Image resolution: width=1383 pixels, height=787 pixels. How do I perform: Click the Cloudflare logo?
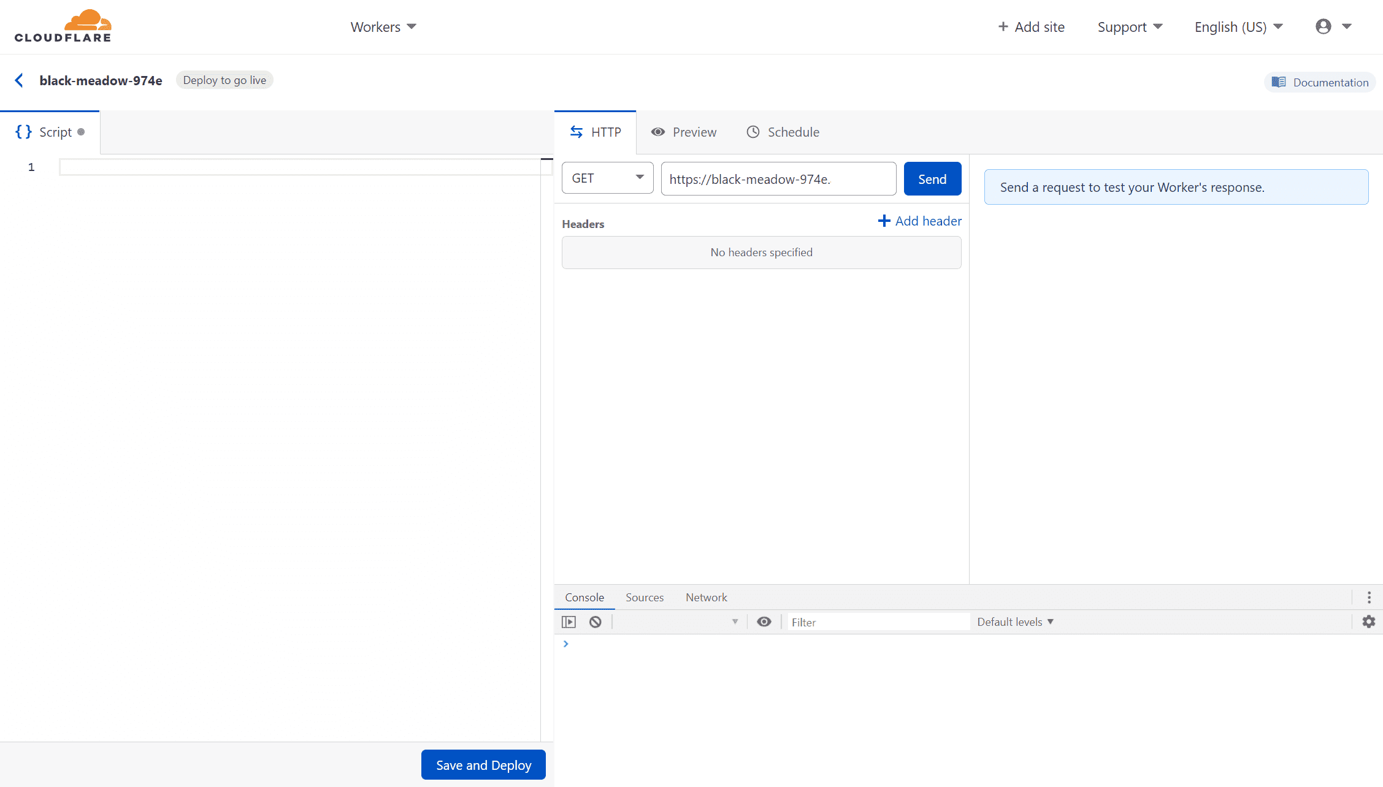coord(63,26)
